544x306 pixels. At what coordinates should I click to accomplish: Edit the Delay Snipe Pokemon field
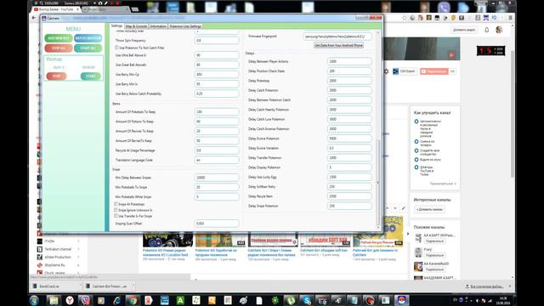point(349,206)
